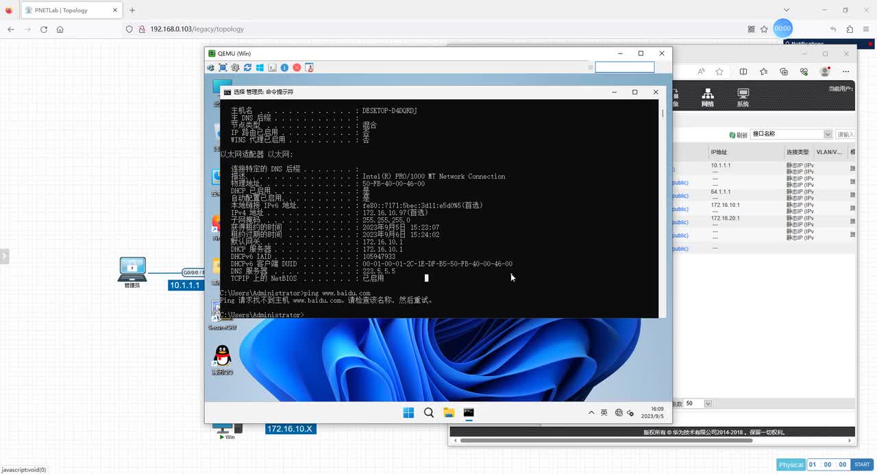
Task: Click the QEMU refresh icon
Action: click(x=247, y=68)
